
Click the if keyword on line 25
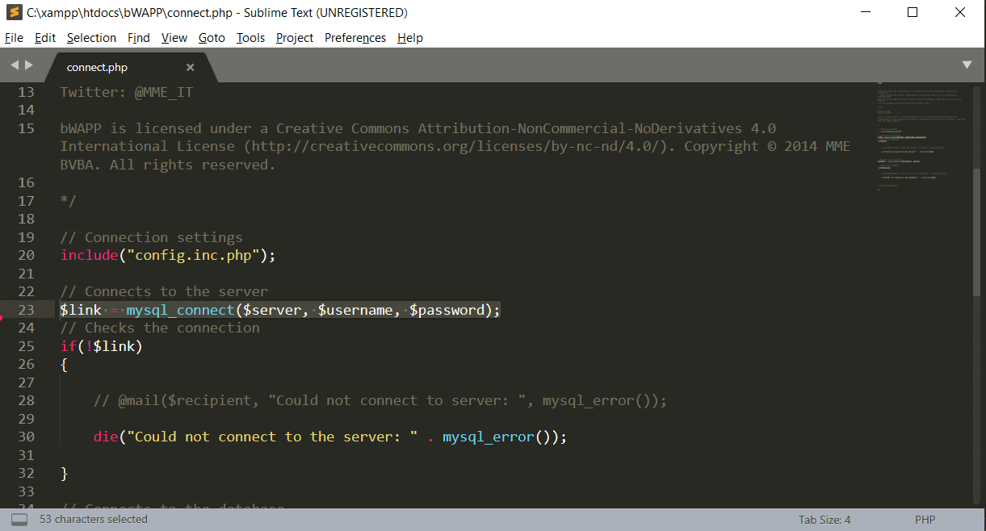click(x=68, y=346)
